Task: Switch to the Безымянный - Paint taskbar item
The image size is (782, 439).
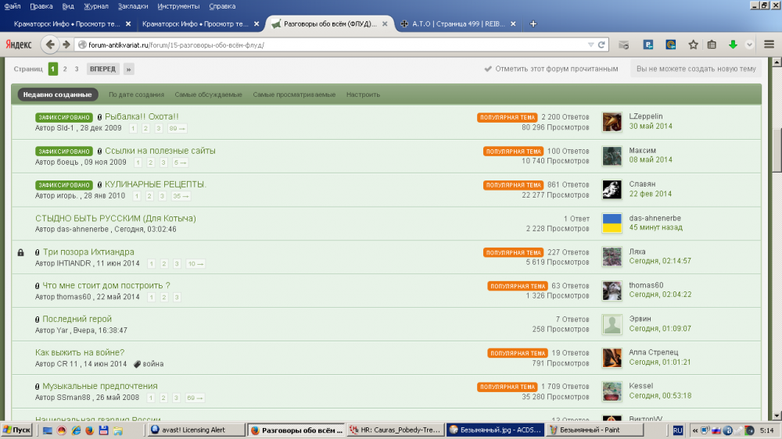Action: tap(594, 430)
